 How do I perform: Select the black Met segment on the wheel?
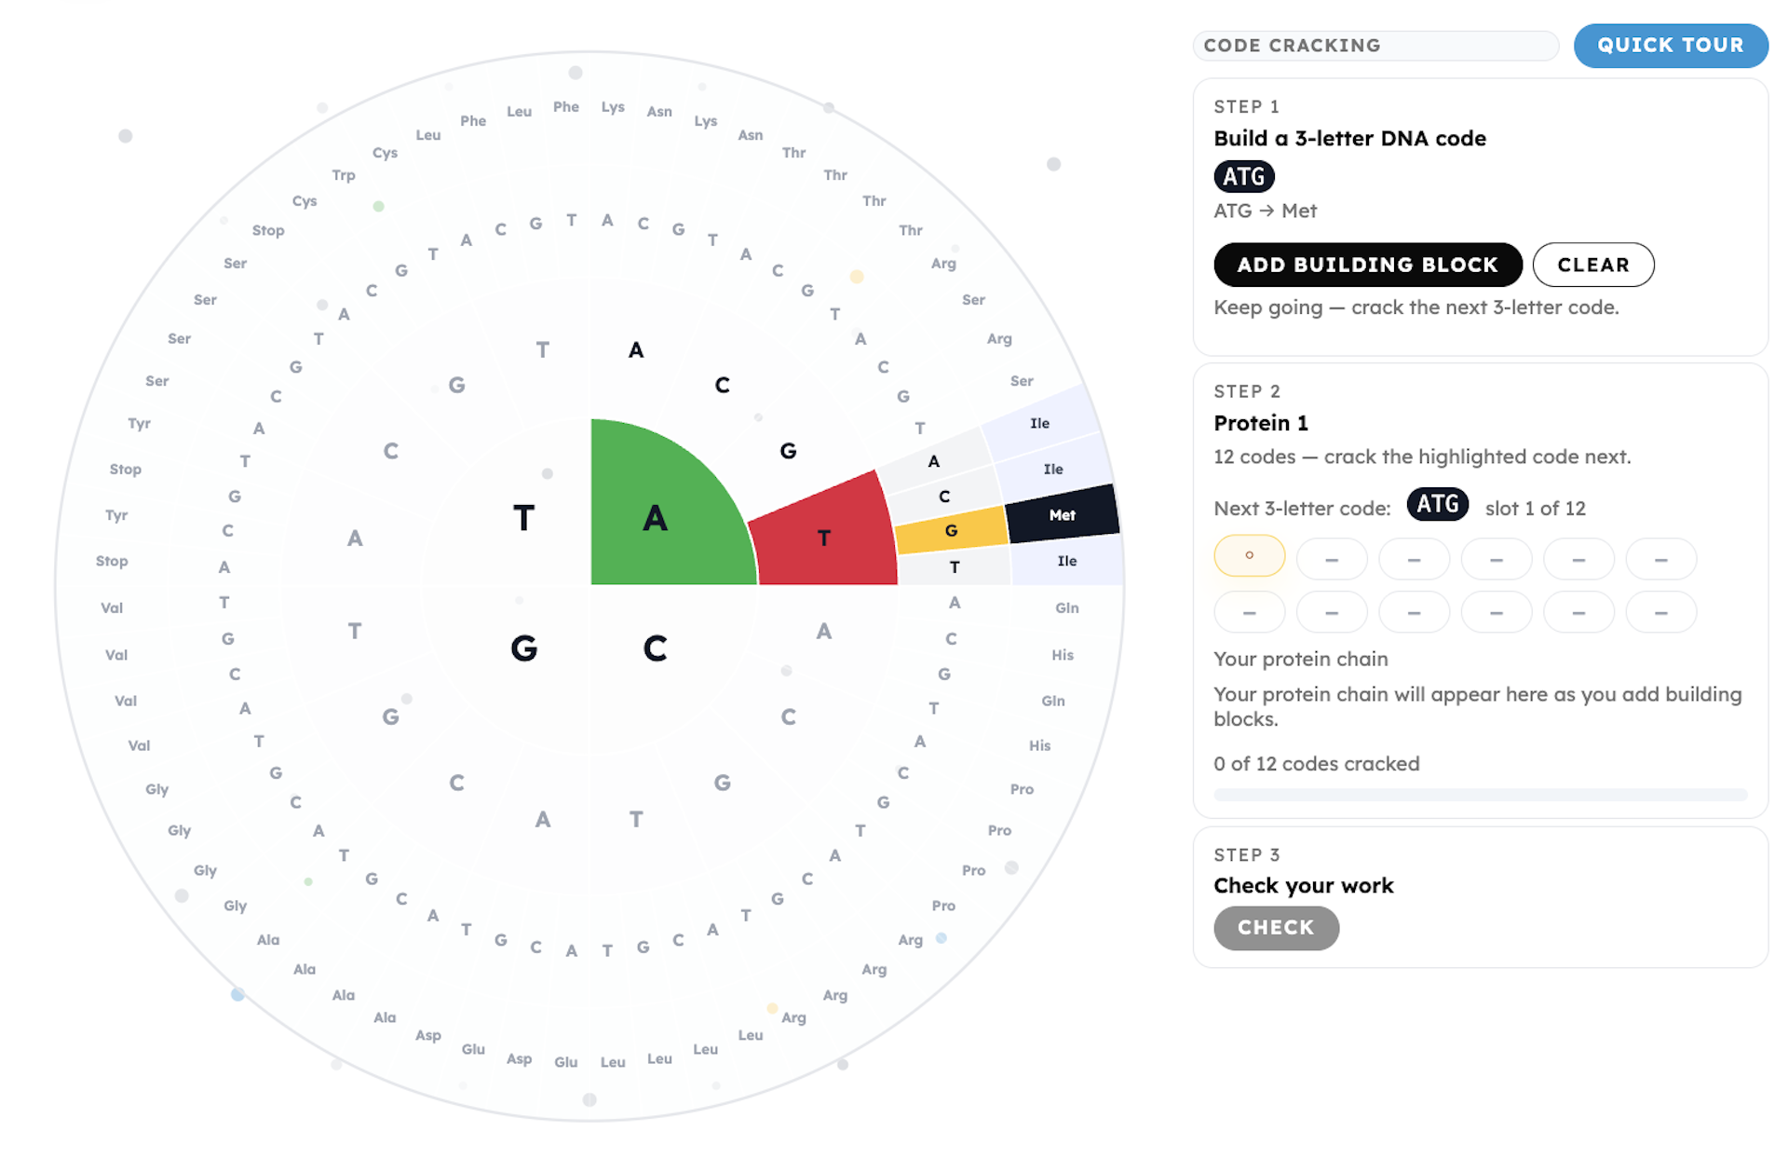[1063, 514]
